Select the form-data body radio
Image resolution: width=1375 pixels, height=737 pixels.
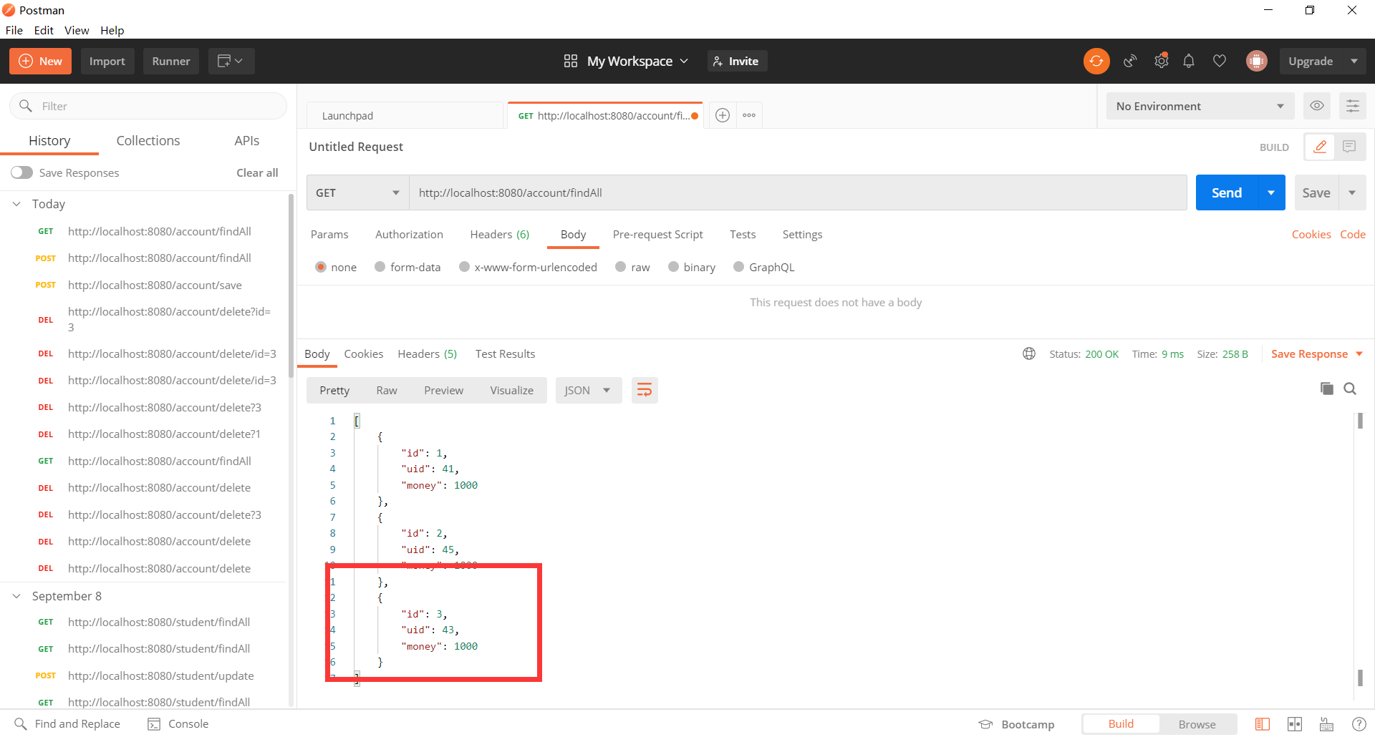coord(380,267)
